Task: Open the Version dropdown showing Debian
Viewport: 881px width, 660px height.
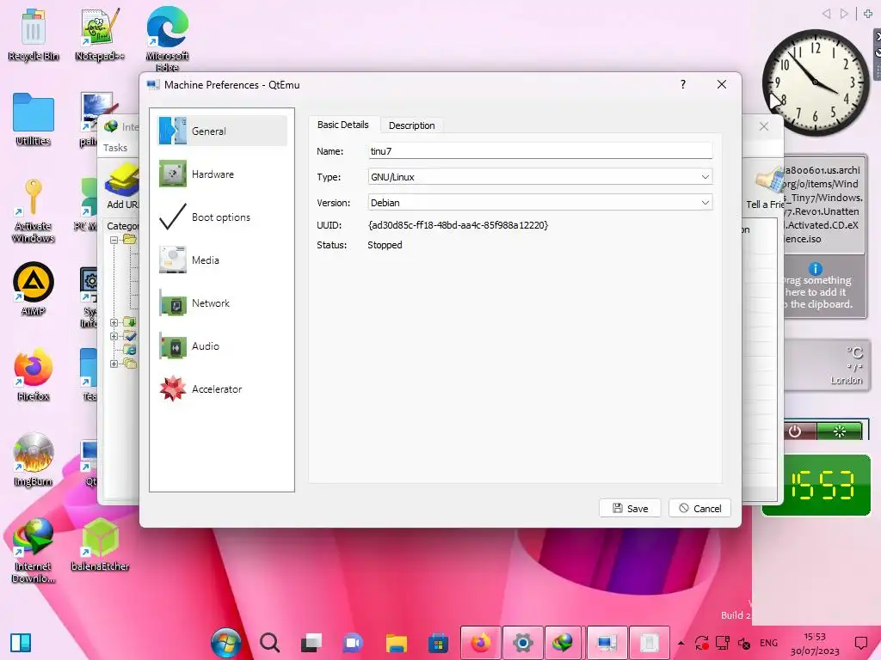Action: pos(540,203)
